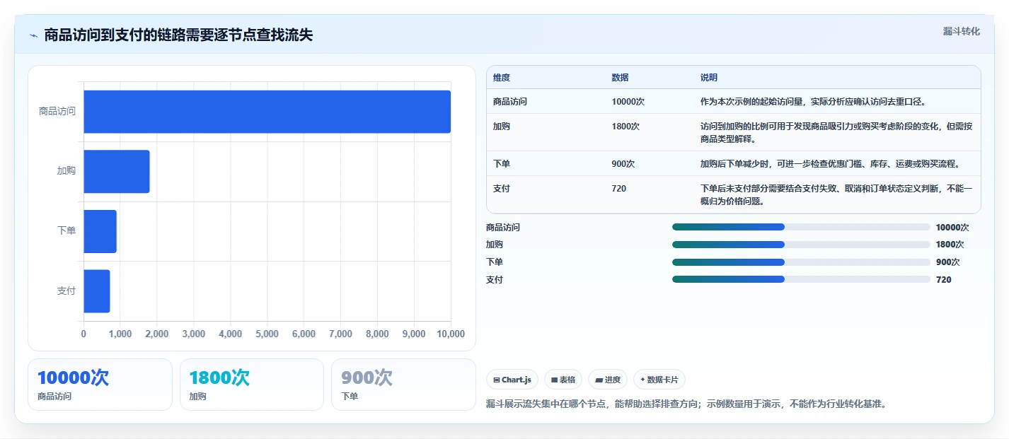1009x439 pixels.
Task: Click the 1800次 table cell
Action: 625,127
